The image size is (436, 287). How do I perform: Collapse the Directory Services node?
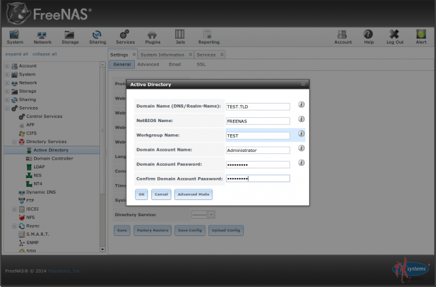pos(14,142)
